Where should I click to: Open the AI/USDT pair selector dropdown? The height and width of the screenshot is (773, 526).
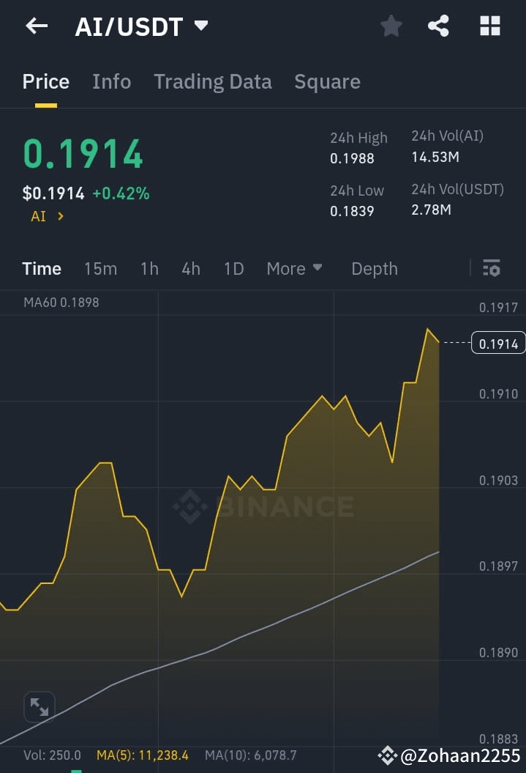[x=142, y=26]
